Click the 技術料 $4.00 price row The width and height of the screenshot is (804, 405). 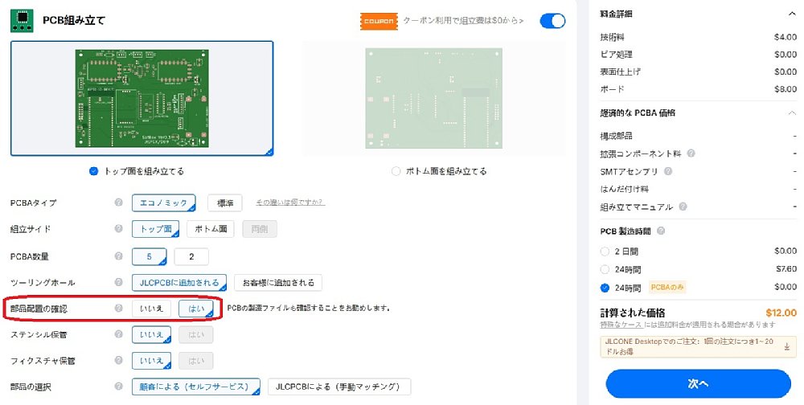pyautogui.click(x=699, y=37)
